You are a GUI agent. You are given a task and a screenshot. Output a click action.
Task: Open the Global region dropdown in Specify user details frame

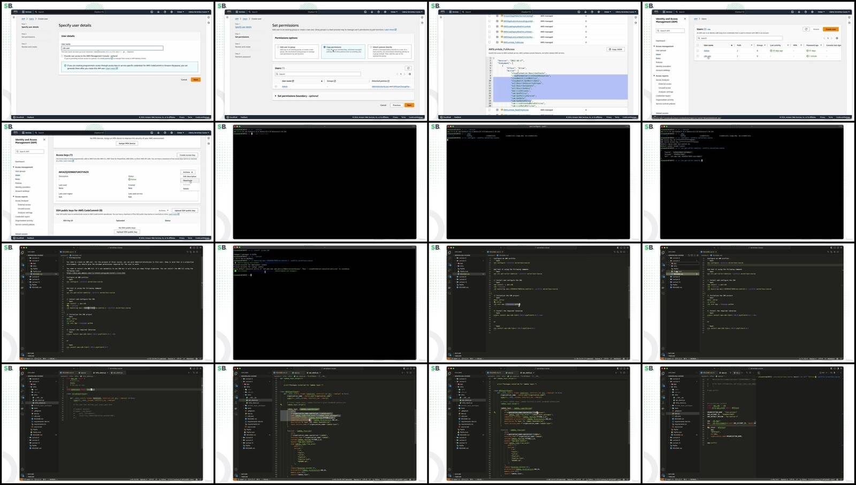180,12
